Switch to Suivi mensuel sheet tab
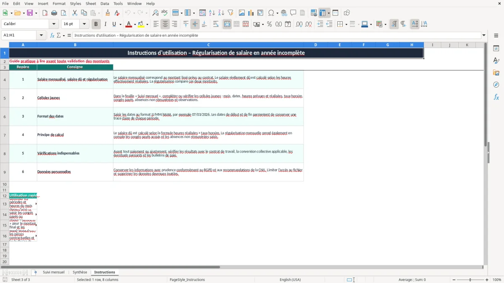Image resolution: width=504 pixels, height=283 pixels. [54, 272]
